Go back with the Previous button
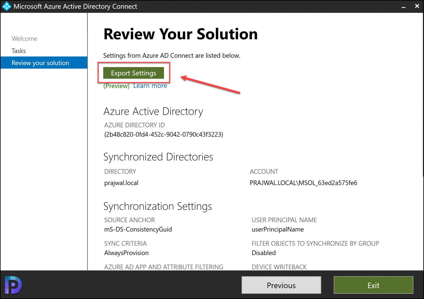 281,285
